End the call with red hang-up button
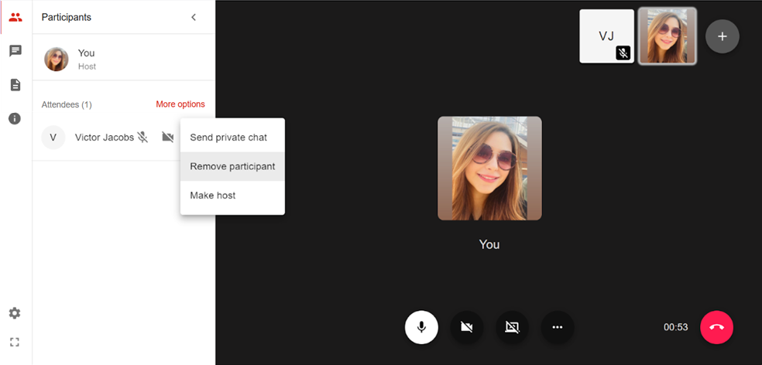Viewport: 762px width, 365px height. (x=716, y=327)
